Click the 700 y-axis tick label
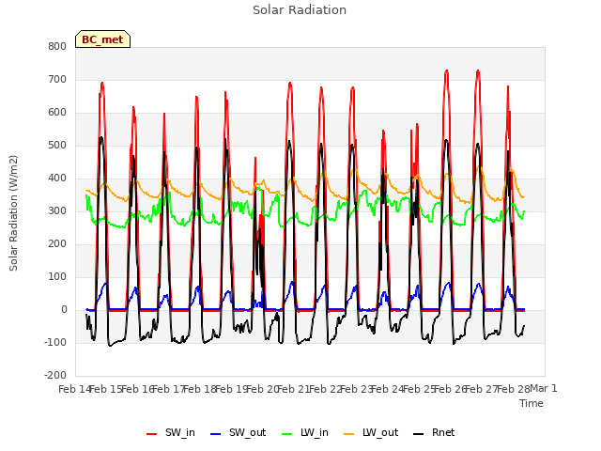Viewport: 601px width, 451px height. point(57,79)
